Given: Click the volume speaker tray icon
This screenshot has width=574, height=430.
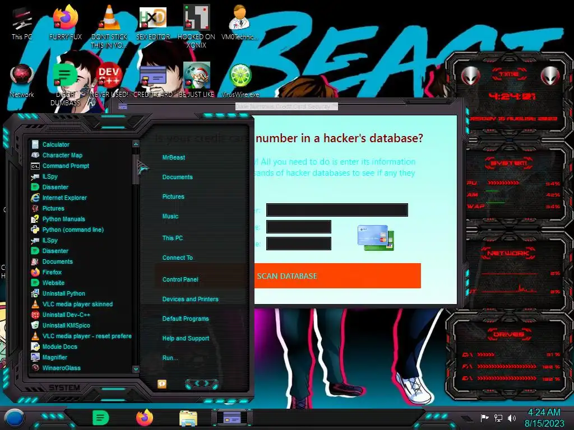Looking at the screenshot, I should 512,418.
